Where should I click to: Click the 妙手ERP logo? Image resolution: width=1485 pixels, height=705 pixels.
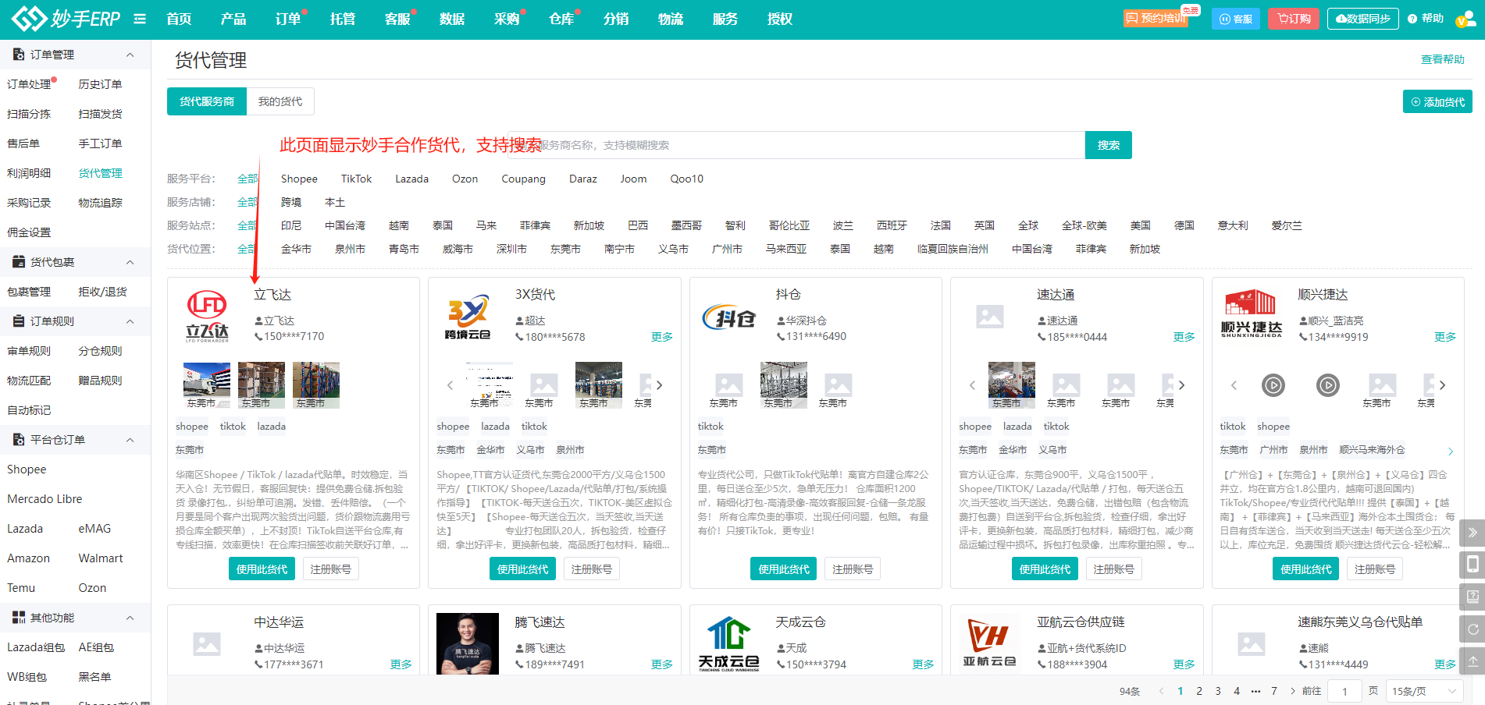click(x=66, y=19)
